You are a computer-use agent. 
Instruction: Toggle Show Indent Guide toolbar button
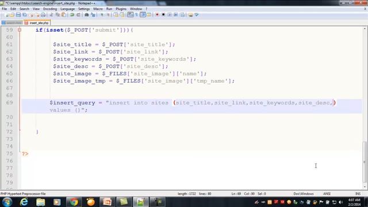pos(143,15)
